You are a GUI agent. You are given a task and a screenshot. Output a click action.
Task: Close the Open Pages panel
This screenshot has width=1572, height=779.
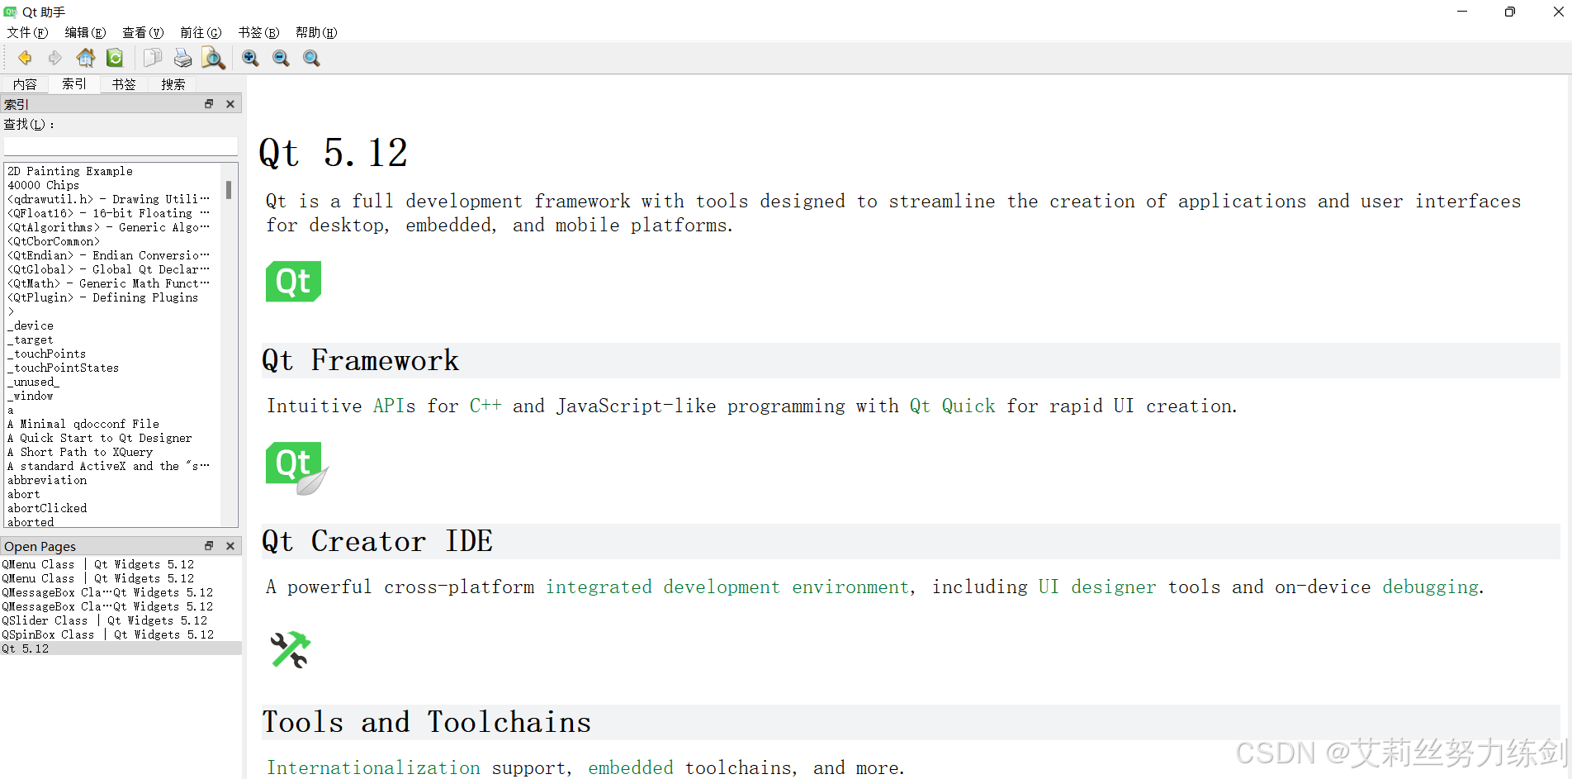(x=230, y=546)
